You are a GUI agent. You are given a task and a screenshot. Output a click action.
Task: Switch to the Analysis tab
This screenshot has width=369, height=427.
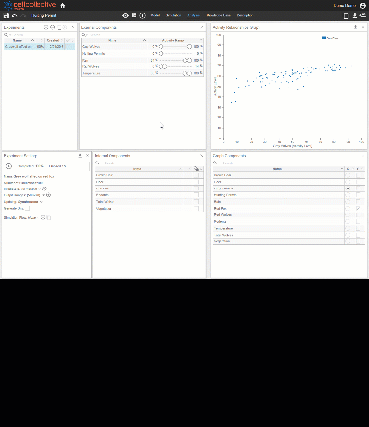[194, 15]
